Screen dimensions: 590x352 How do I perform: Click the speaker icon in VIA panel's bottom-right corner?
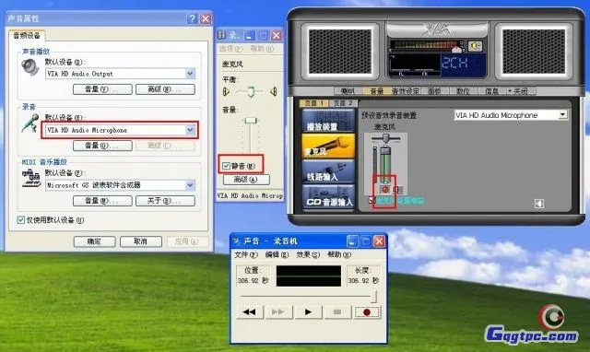pos(539,204)
